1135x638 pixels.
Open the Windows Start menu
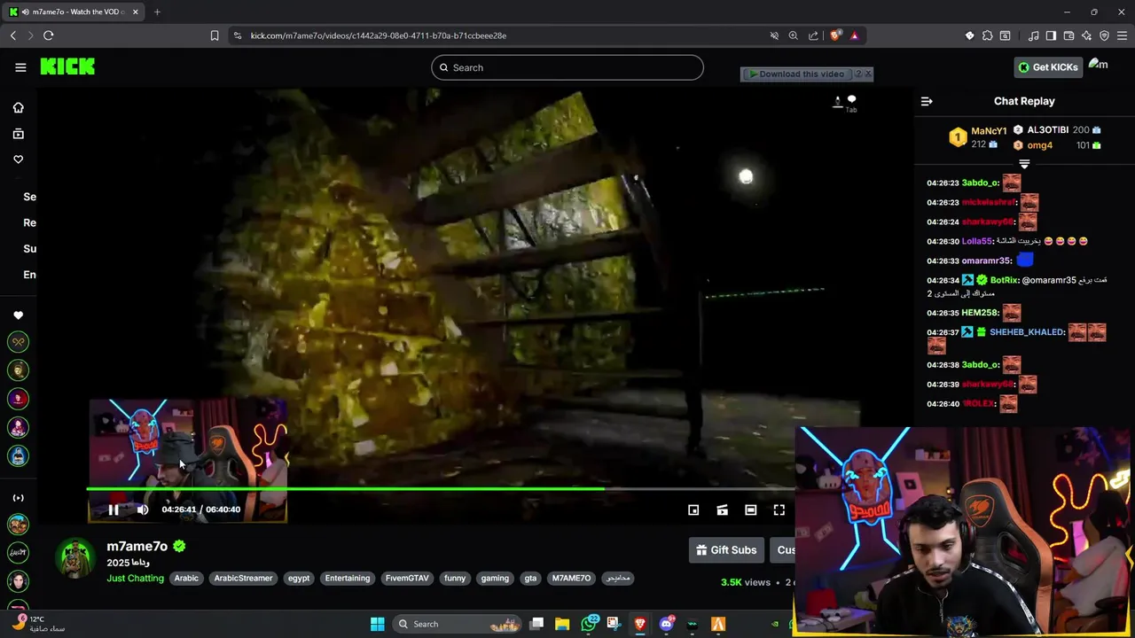(x=377, y=624)
